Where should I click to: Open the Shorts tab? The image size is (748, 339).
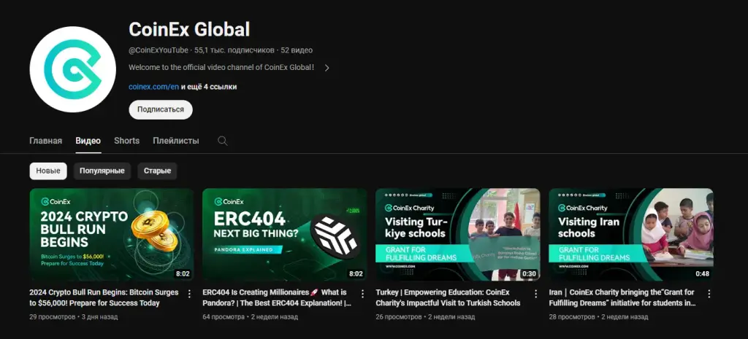tap(127, 141)
